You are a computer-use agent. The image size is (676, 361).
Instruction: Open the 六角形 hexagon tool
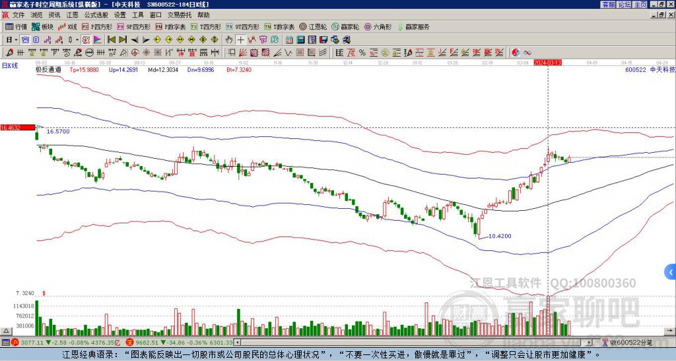click(x=378, y=26)
